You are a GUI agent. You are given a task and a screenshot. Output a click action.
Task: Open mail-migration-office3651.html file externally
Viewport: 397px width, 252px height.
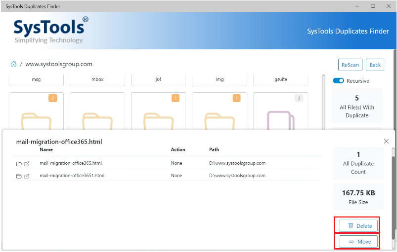pos(27,176)
